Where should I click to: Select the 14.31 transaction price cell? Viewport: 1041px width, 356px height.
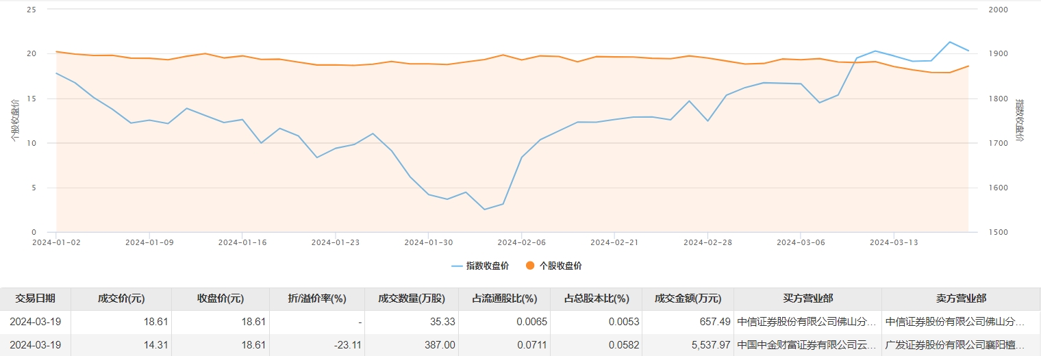pyautogui.click(x=122, y=345)
